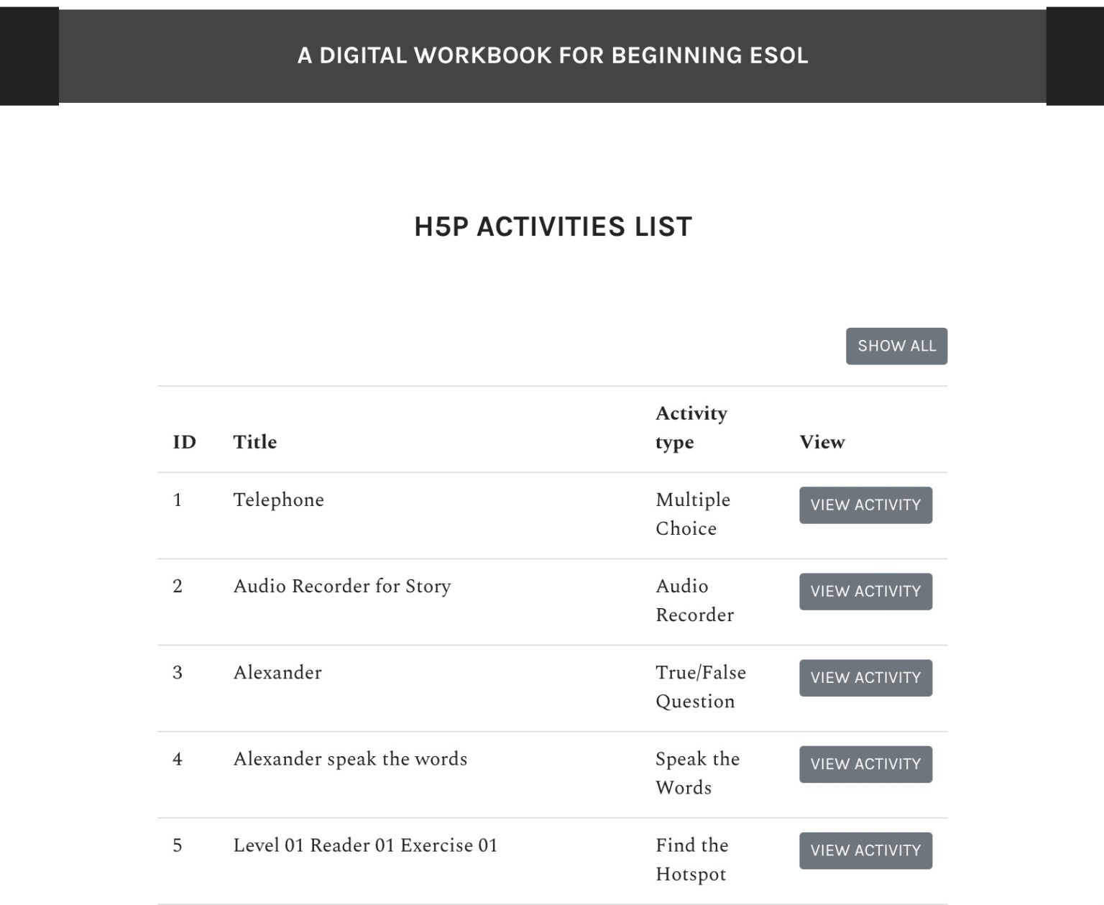Click VIEW ACTIVITY for Alexander speak the words
1104x905 pixels.
865,764
